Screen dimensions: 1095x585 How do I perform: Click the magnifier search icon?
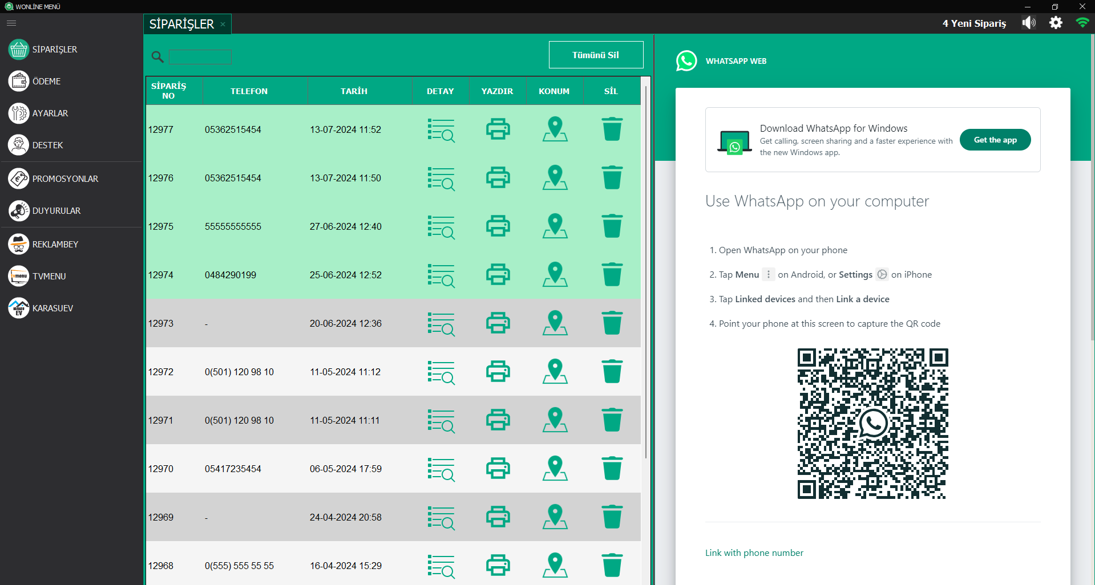[x=157, y=56]
